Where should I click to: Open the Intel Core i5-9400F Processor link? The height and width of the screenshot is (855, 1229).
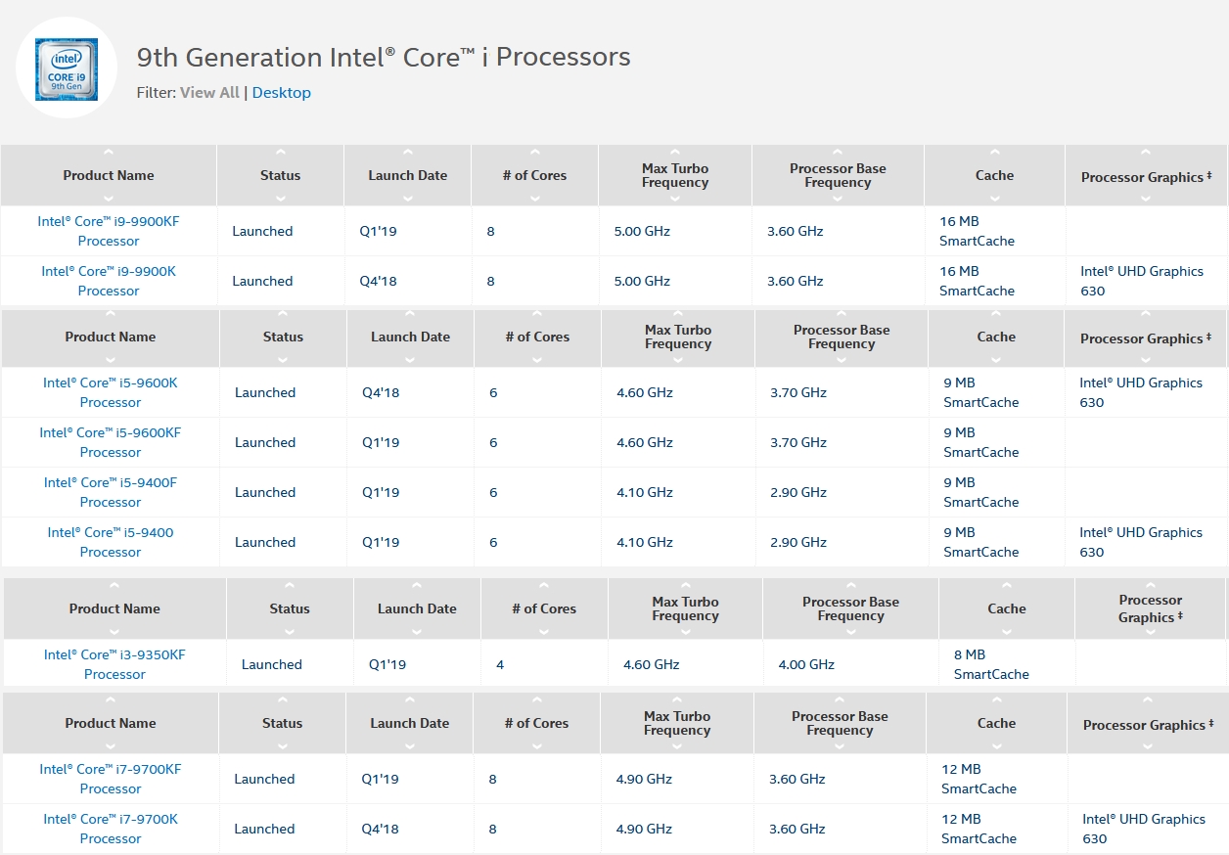tap(111, 492)
